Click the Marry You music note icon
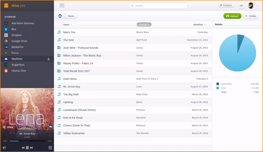This screenshot has height=152, width=263. [x=59, y=32]
